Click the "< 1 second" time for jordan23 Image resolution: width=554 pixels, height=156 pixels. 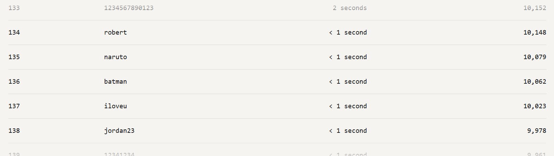click(348, 131)
